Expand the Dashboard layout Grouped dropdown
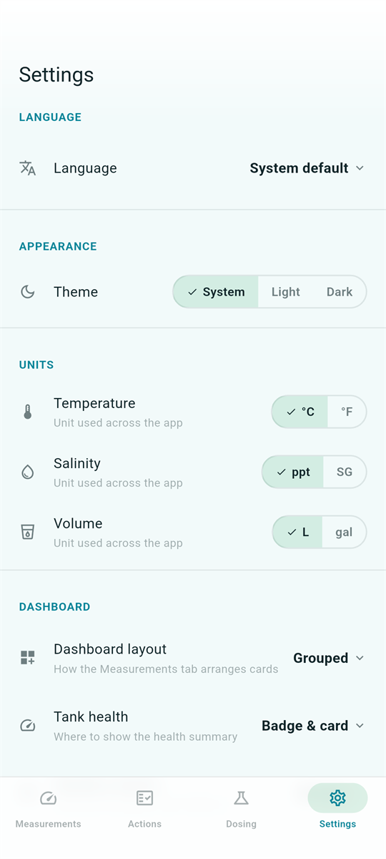Viewport: 386px width, 859px height. coord(329,658)
